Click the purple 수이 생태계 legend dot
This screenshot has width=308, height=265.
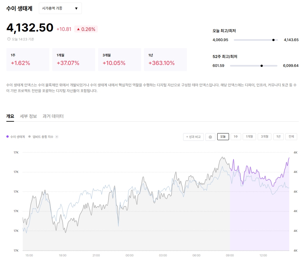coord(7,137)
